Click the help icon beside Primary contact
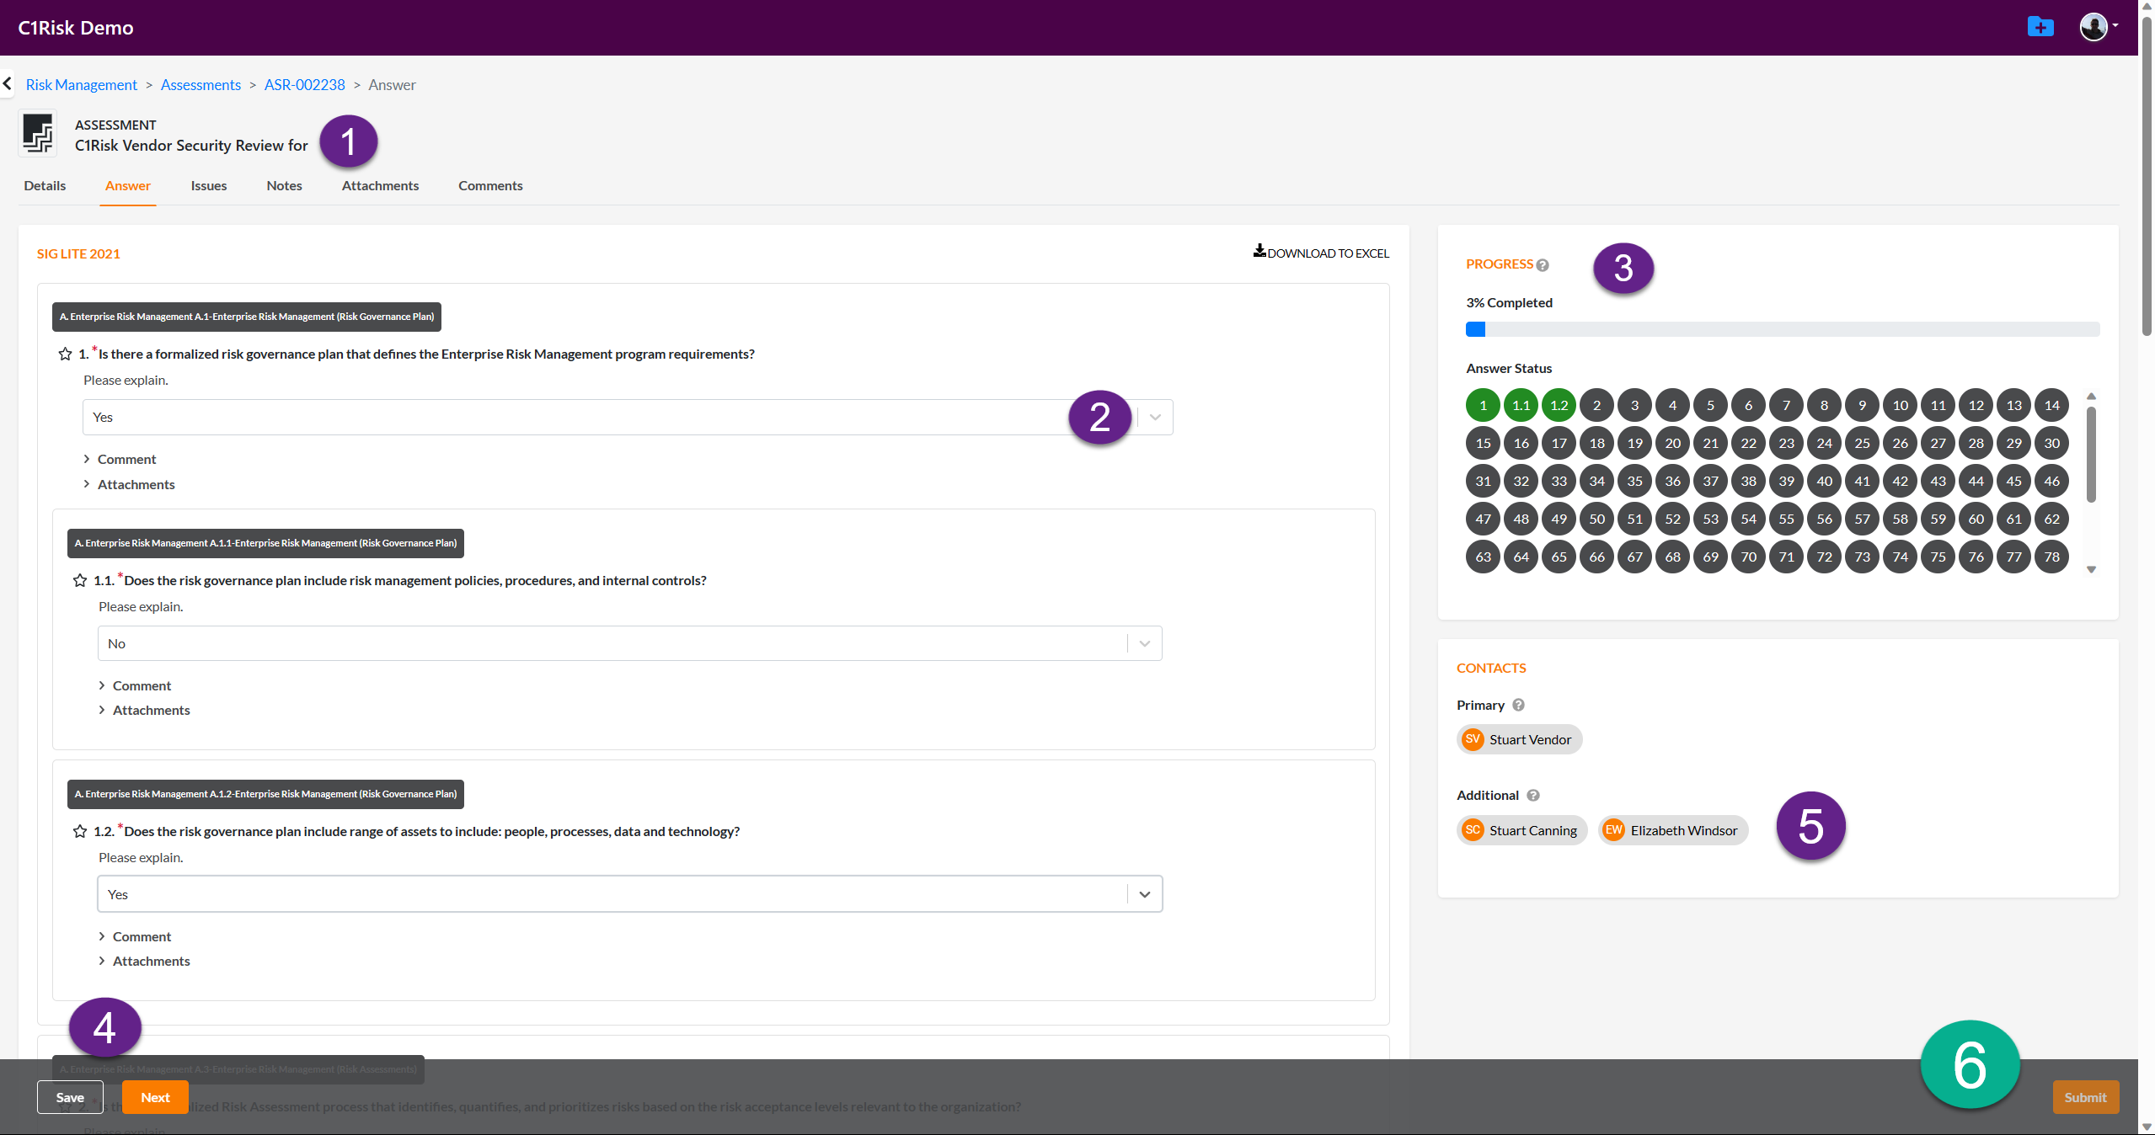The image size is (2155, 1135). point(1518,705)
